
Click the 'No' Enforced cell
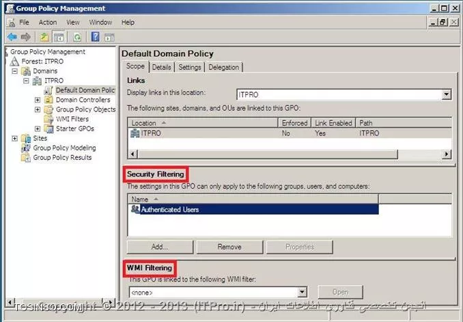286,133
